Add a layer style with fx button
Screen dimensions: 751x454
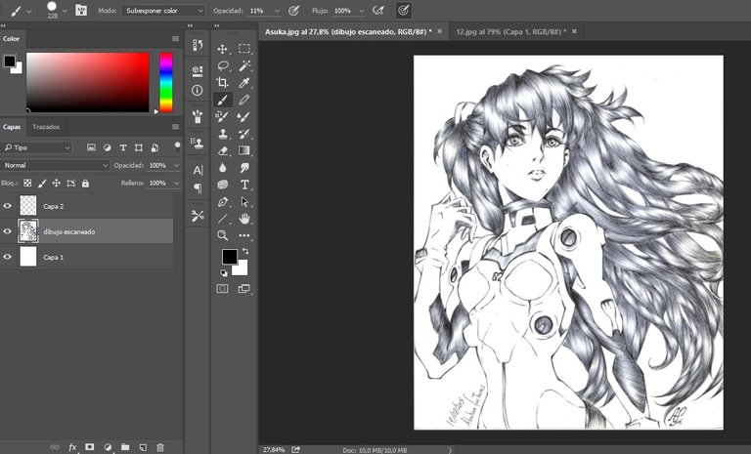point(72,447)
